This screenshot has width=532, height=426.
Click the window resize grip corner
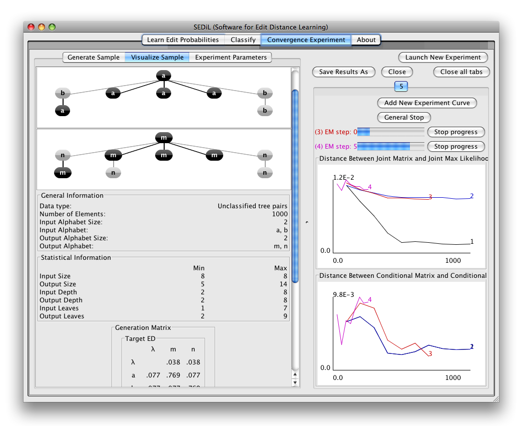coord(495,399)
